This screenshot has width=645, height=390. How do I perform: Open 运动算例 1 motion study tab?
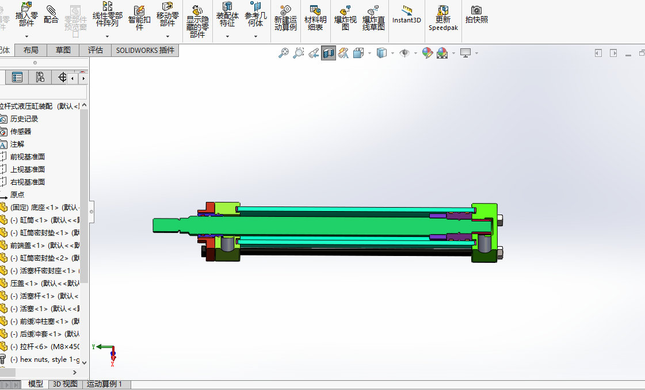(105, 384)
